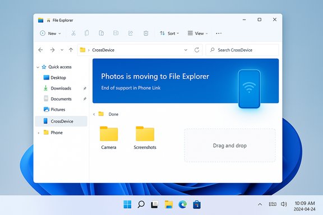The height and width of the screenshot is (215, 323).
Task: Open Microsoft Store from the taskbar
Action: point(197,205)
